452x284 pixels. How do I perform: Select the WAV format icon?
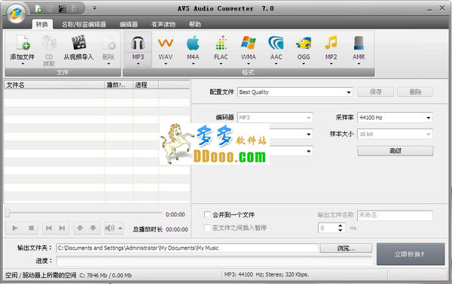point(166,43)
